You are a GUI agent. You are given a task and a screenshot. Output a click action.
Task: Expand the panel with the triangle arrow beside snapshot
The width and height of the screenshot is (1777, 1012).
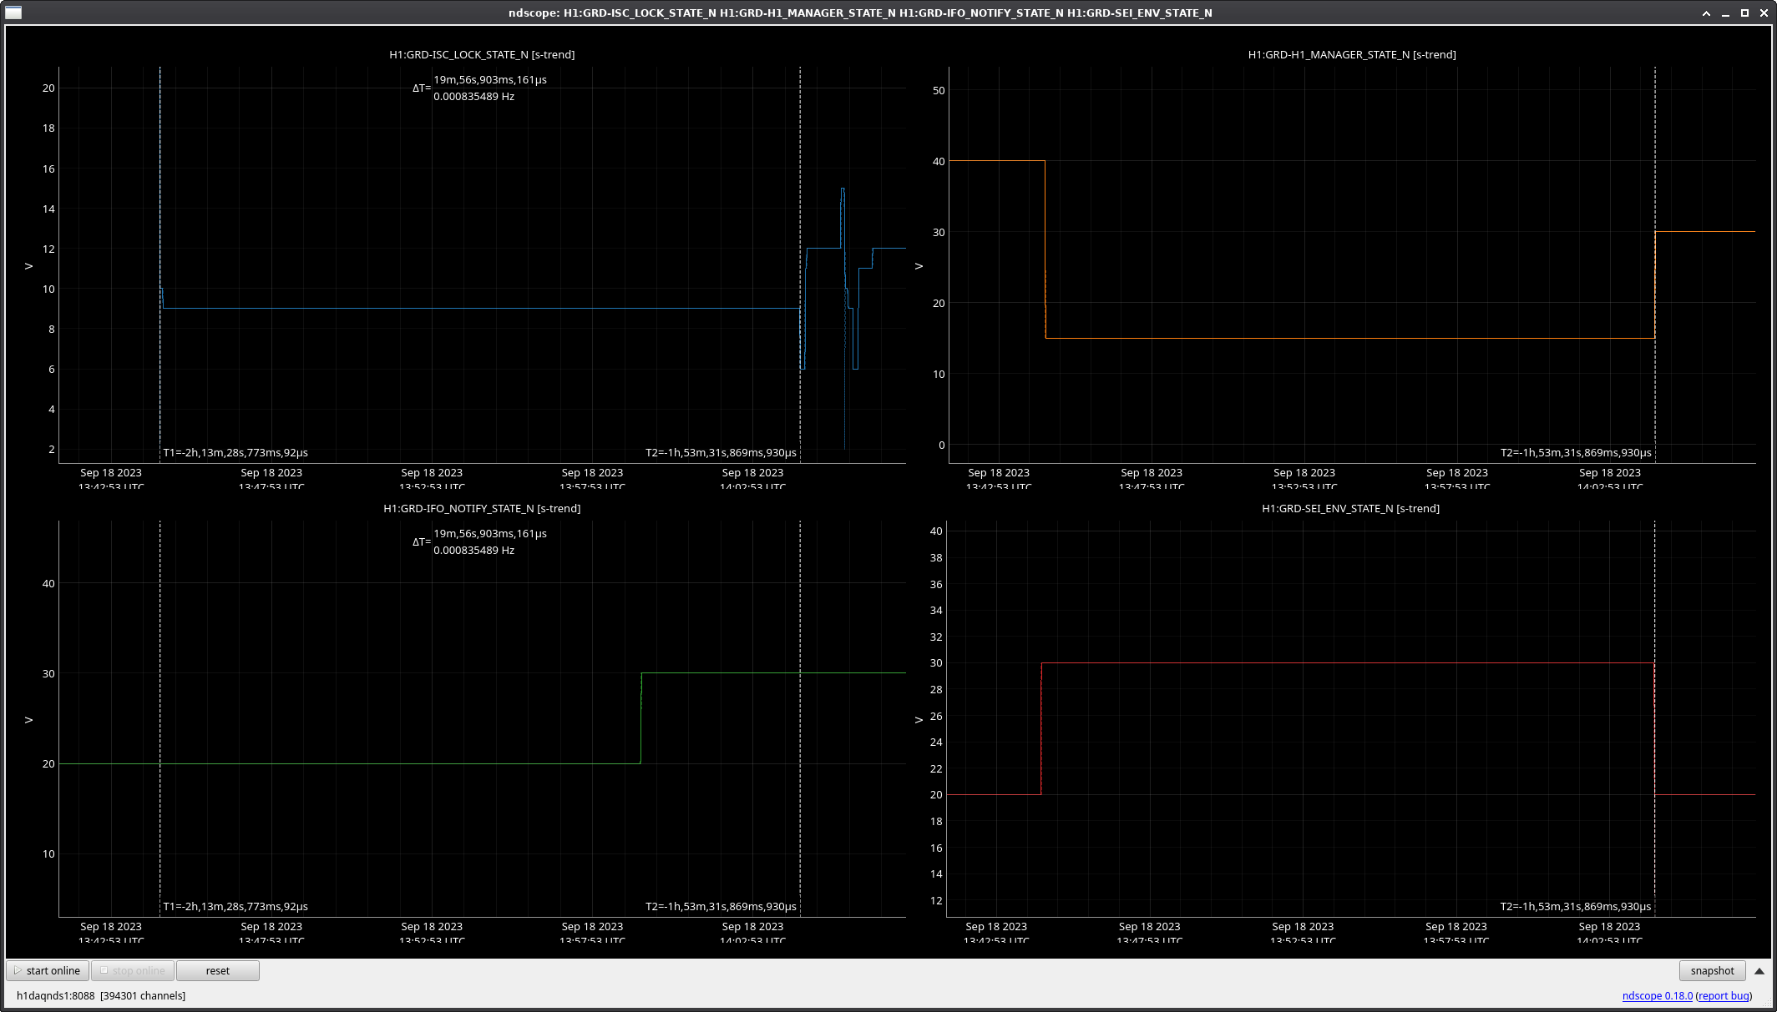(1759, 970)
